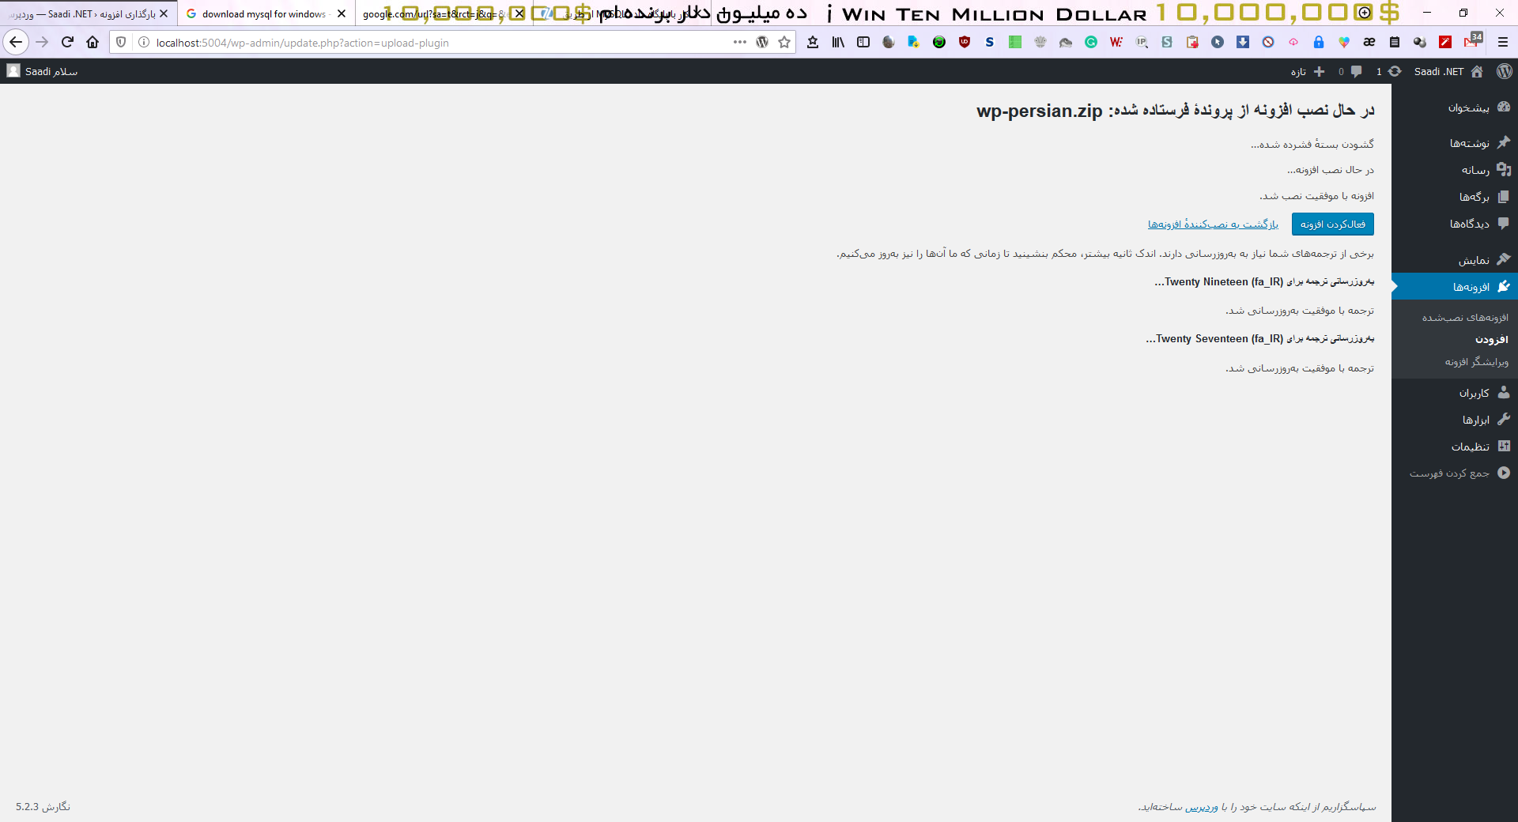The height and width of the screenshot is (822, 1518).
Task: Click the افزونه‌ها plugin plug icon
Action: pos(1505,286)
